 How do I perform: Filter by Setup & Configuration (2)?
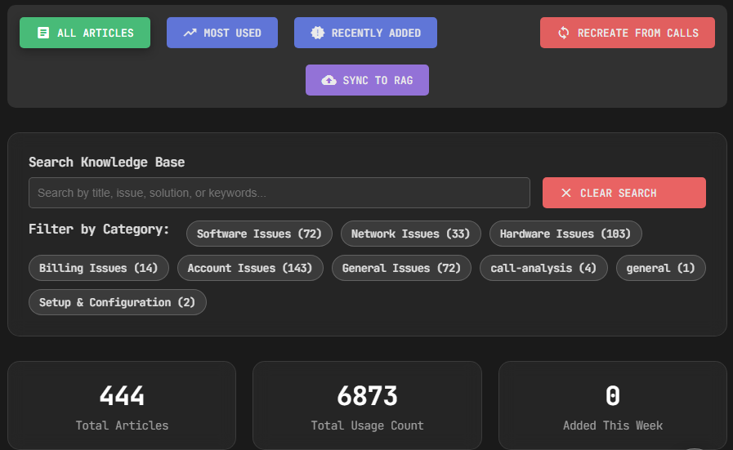[x=118, y=302]
